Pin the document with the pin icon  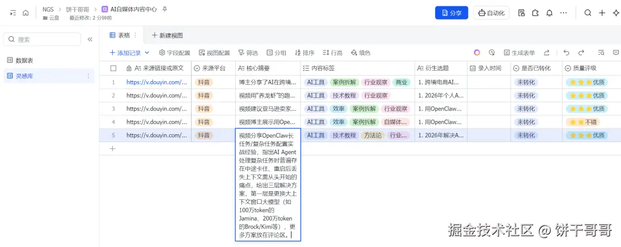[x=165, y=9]
